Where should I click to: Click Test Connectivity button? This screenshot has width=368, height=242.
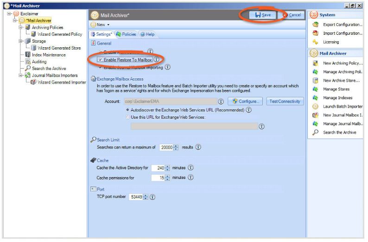(x=285, y=101)
